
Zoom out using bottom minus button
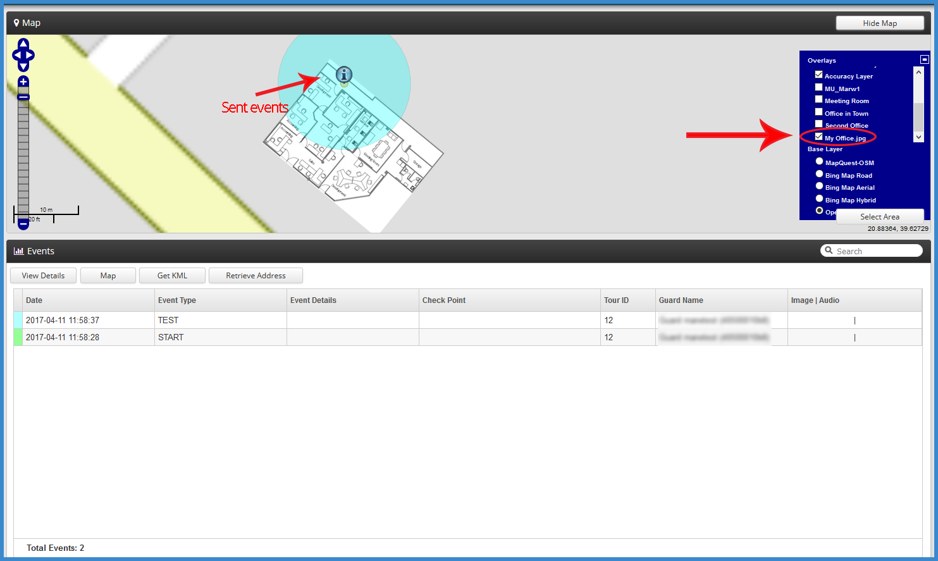[23, 224]
